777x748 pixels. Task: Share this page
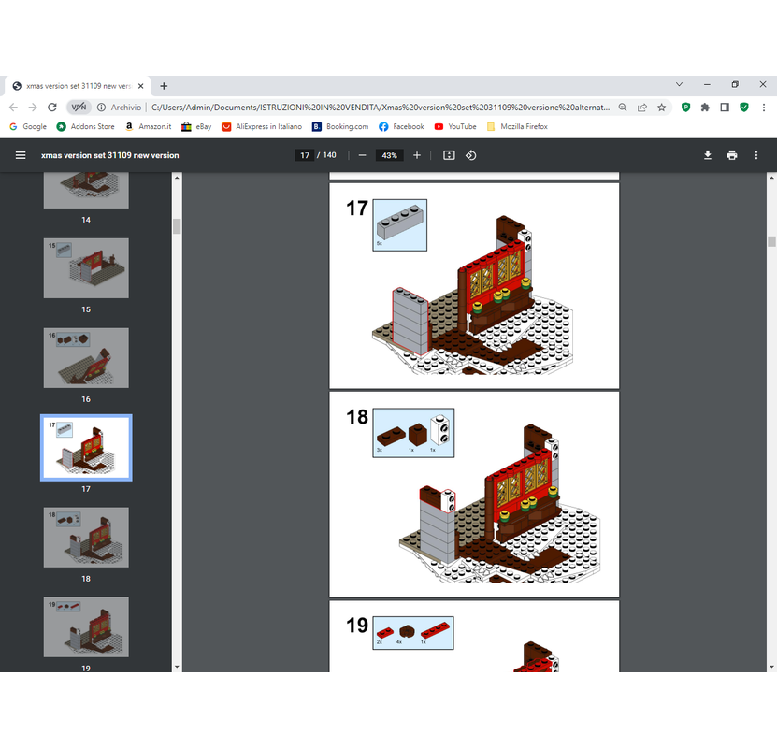point(642,108)
